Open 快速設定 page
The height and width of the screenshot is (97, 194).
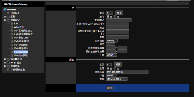[x=15, y=13]
